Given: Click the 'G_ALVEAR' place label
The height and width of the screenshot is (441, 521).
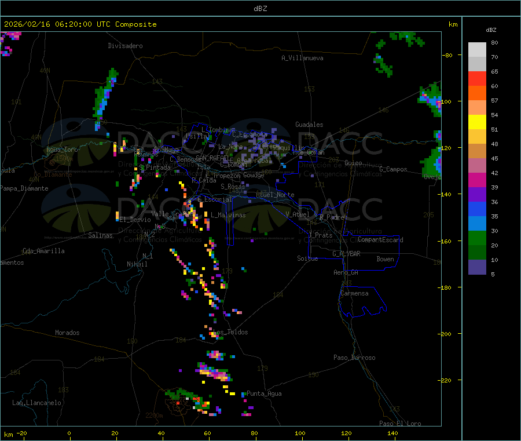Looking at the screenshot, I should click(346, 254).
